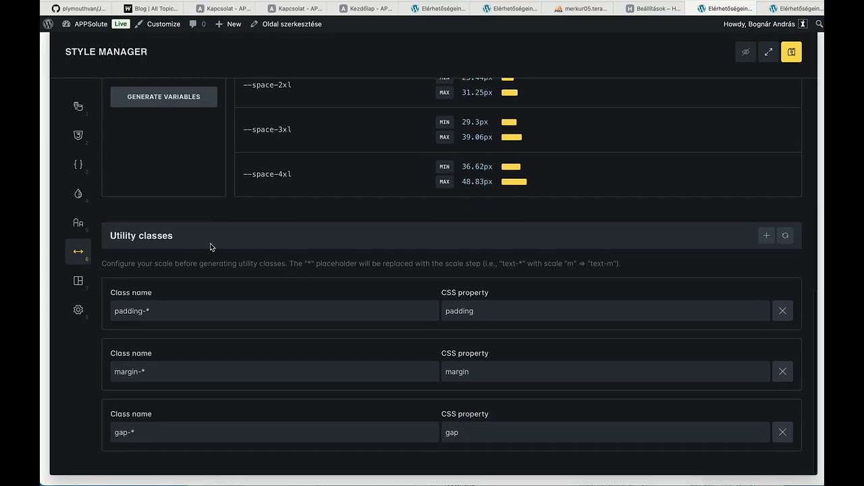The width and height of the screenshot is (864, 486).
Task: Select the spacing arrows panel
Action: click(78, 252)
